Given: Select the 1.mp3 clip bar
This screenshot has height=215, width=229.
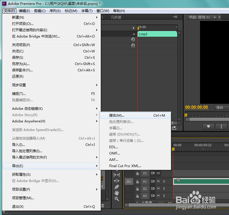Looking at the screenshot, I should [x=157, y=34].
